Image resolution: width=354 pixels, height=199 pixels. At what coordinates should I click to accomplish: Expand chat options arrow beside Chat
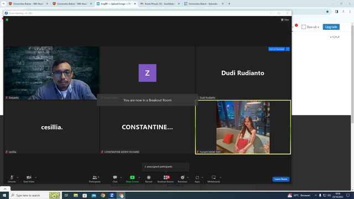pos(121,177)
